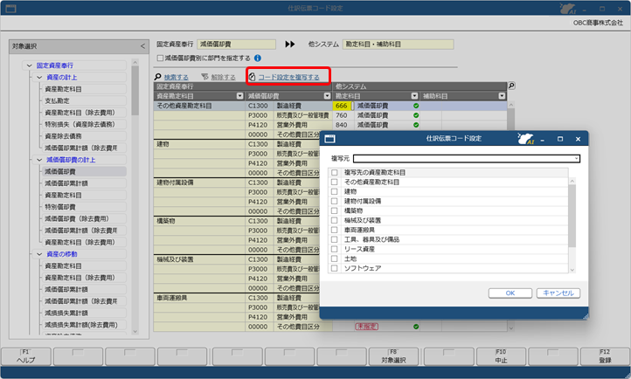
Task: Enable 減価償却費別に部門を指定する checkbox
Action: (x=160, y=59)
